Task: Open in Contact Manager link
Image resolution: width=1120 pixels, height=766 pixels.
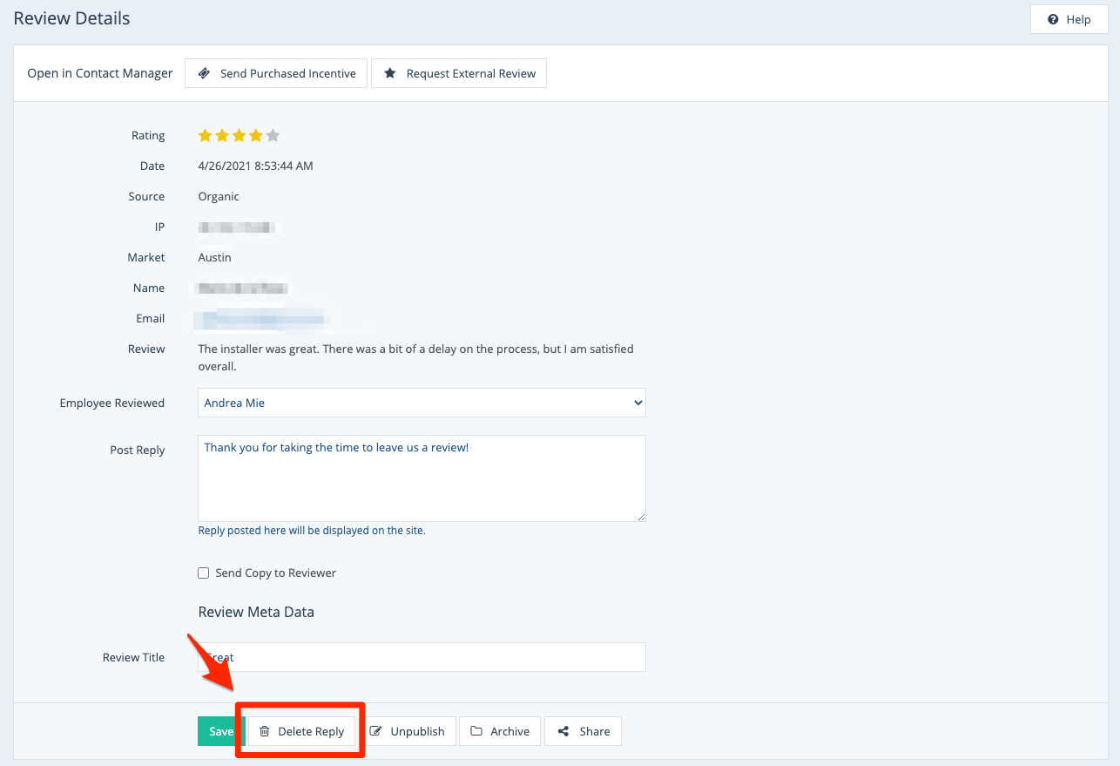Action: click(100, 73)
